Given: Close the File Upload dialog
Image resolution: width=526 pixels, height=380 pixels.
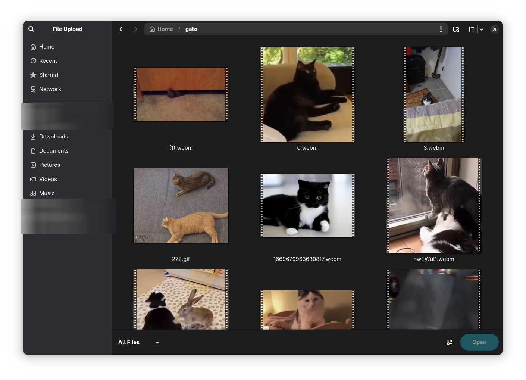Looking at the screenshot, I should [x=494, y=29].
